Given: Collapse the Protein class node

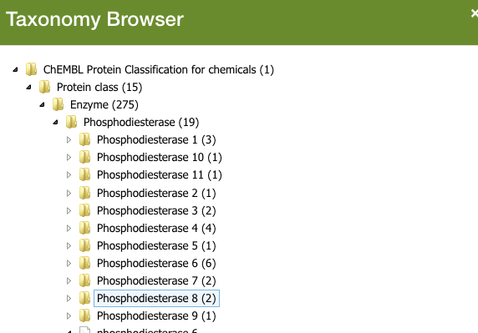Looking at the screenshot, I should pos(28,88).
